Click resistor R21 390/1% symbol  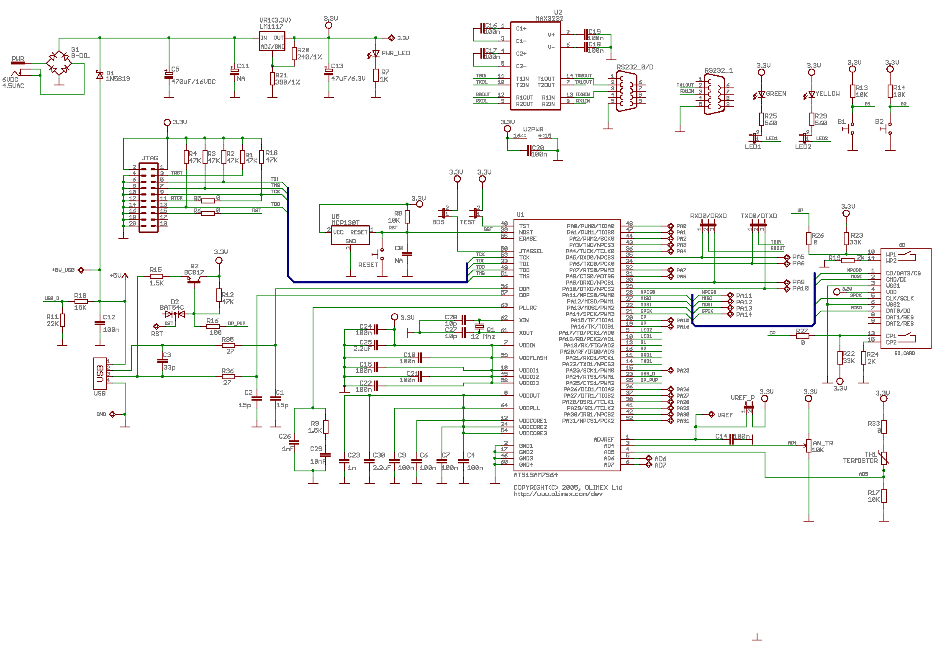coord(272,79)
